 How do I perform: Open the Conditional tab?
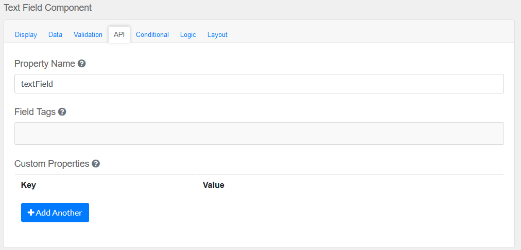click(152, 34)
